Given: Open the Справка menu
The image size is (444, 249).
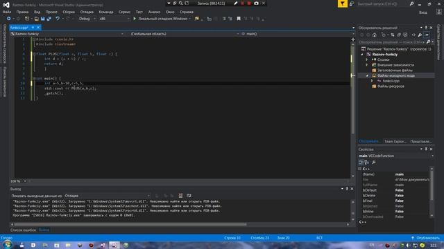Looking at the screenshot, I should click(x=187, y=12).
